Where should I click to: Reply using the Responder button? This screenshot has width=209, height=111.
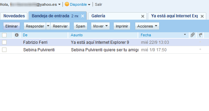(35, 26)
